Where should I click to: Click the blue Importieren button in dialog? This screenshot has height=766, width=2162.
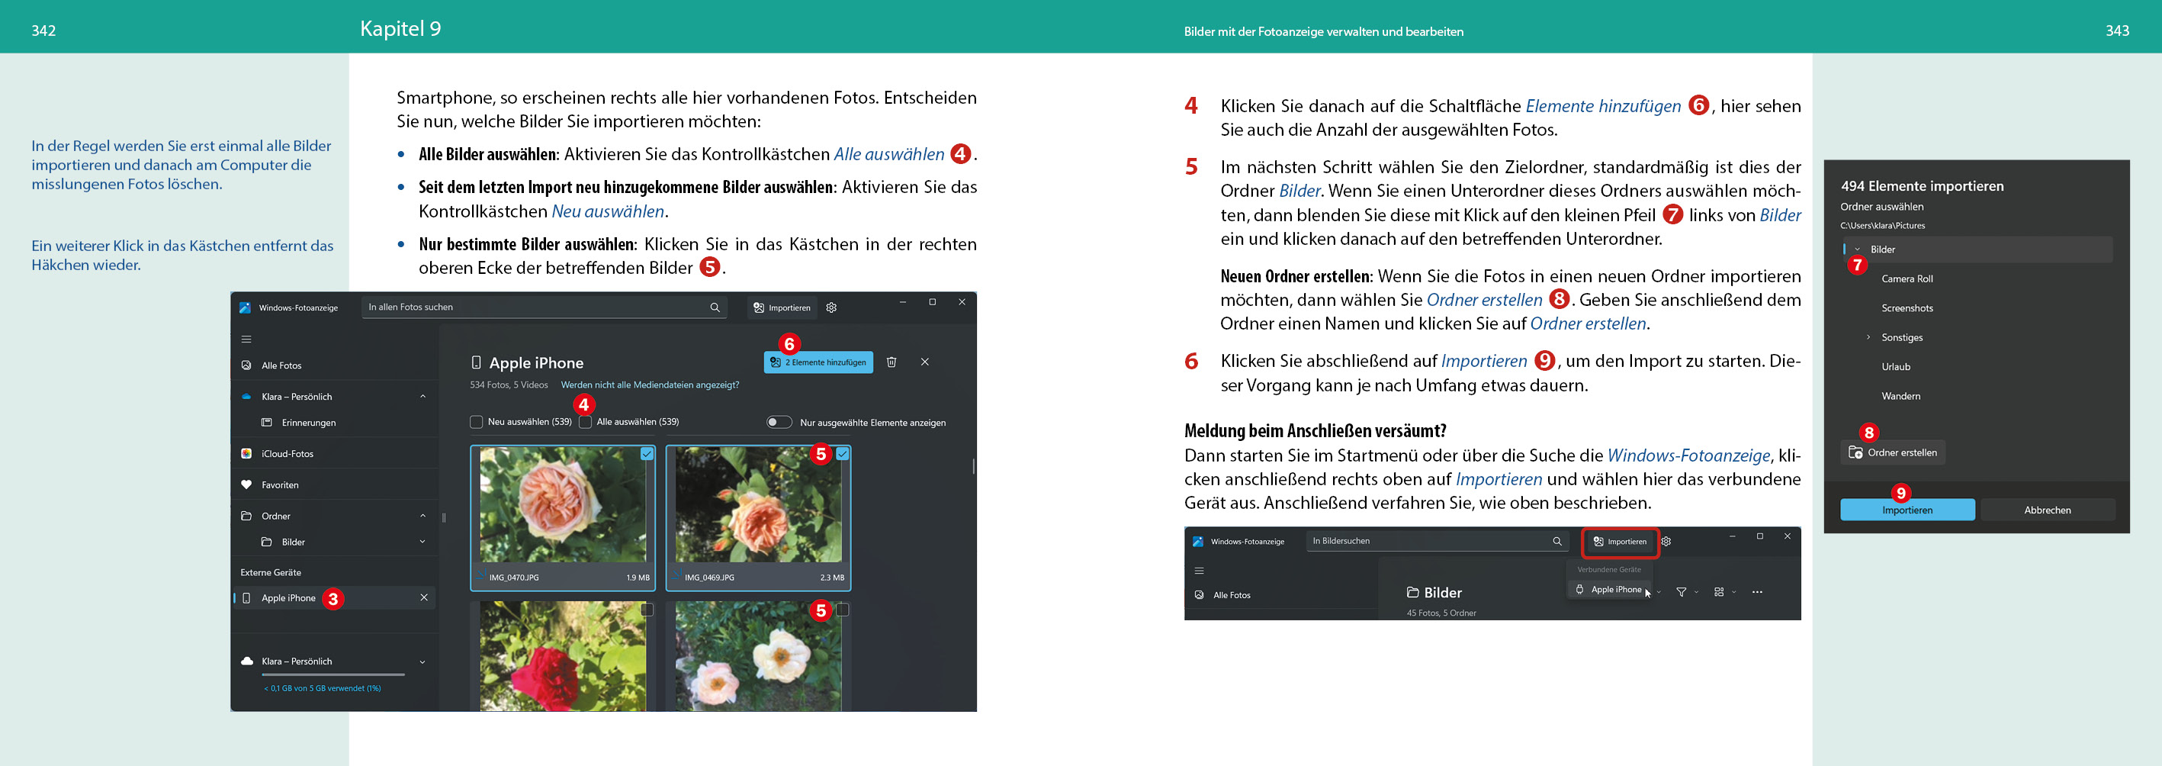[x=1906, y=510]
